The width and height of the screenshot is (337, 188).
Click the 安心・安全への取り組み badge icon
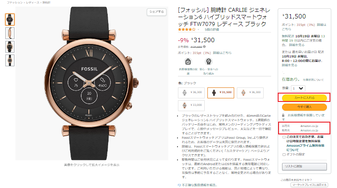(208, 62)
